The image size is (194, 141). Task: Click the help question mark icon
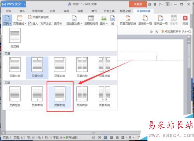[159, 4]
